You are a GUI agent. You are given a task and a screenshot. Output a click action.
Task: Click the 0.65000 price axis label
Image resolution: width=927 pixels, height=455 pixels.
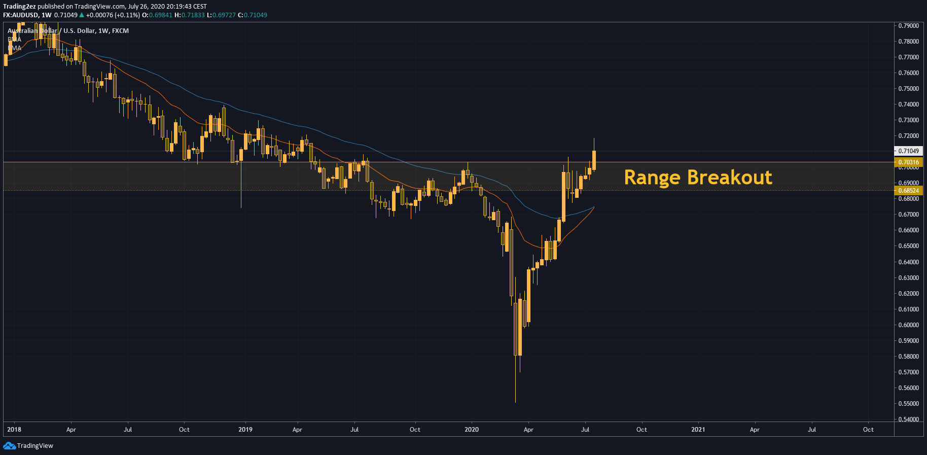(x=909, y=246)
